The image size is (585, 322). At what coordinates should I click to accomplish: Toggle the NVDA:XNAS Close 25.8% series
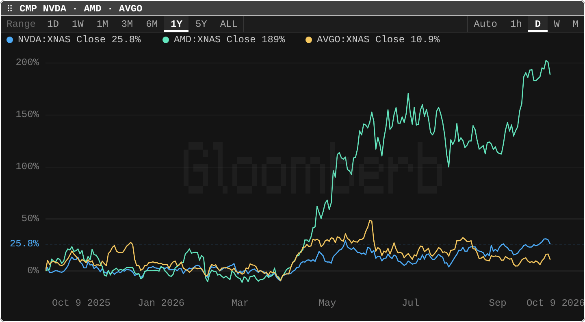(74, 39)
